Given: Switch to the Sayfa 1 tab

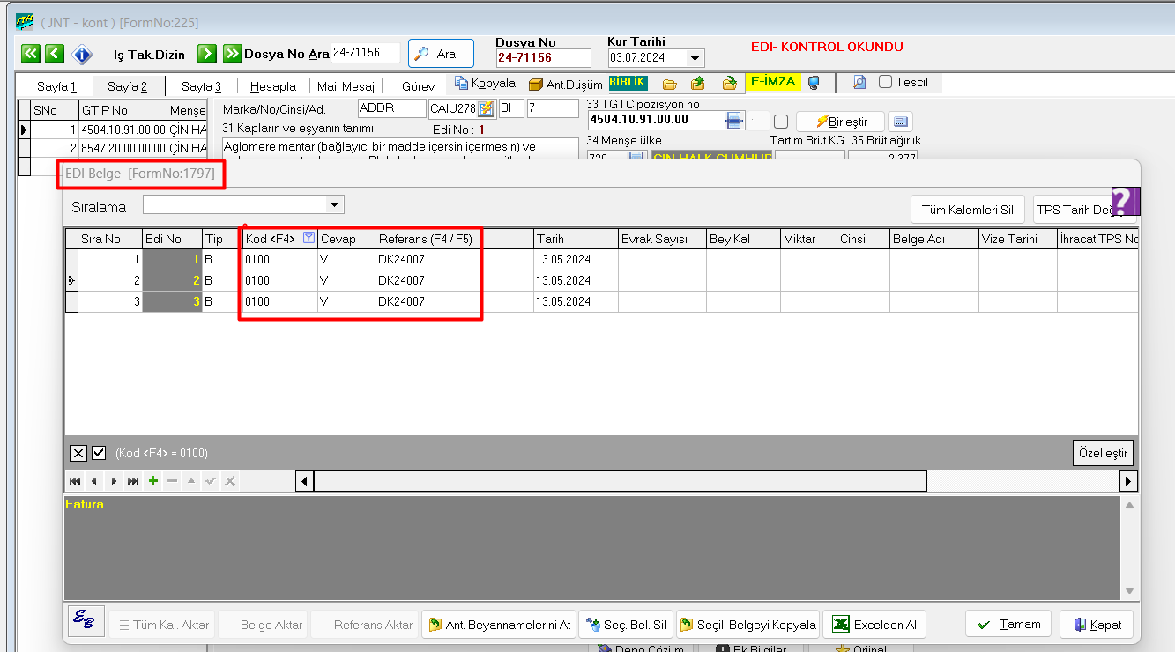Looking at the screenshot, I should 56,86.
